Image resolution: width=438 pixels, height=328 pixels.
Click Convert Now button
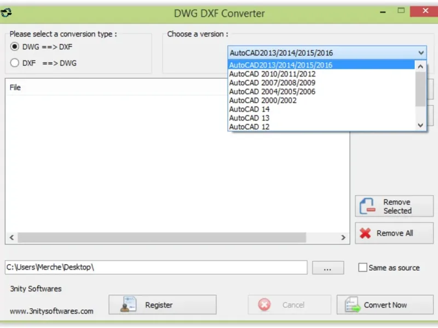point(385,304)
